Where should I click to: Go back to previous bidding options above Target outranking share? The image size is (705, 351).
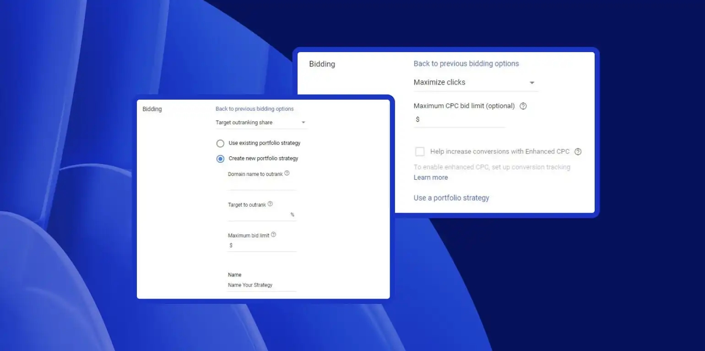pos(255,109)
